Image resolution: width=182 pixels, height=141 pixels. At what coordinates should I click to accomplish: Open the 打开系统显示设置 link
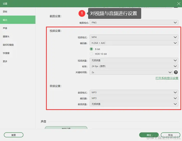pyautogui.click(x=167, y=78)
